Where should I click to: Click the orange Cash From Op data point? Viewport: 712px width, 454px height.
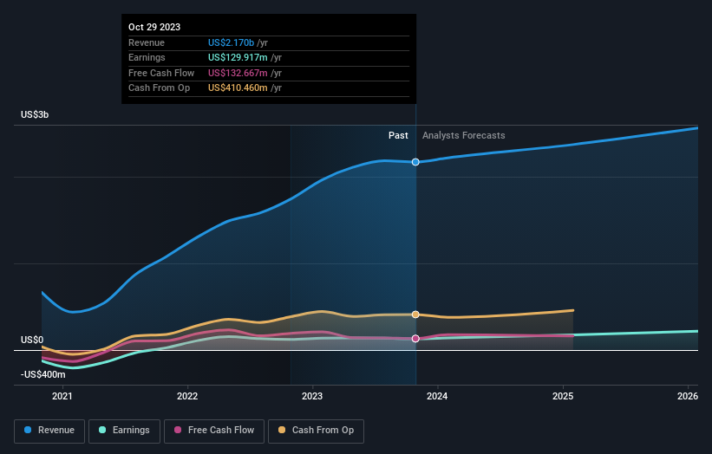pyautogui.click(x=415, y=315)
